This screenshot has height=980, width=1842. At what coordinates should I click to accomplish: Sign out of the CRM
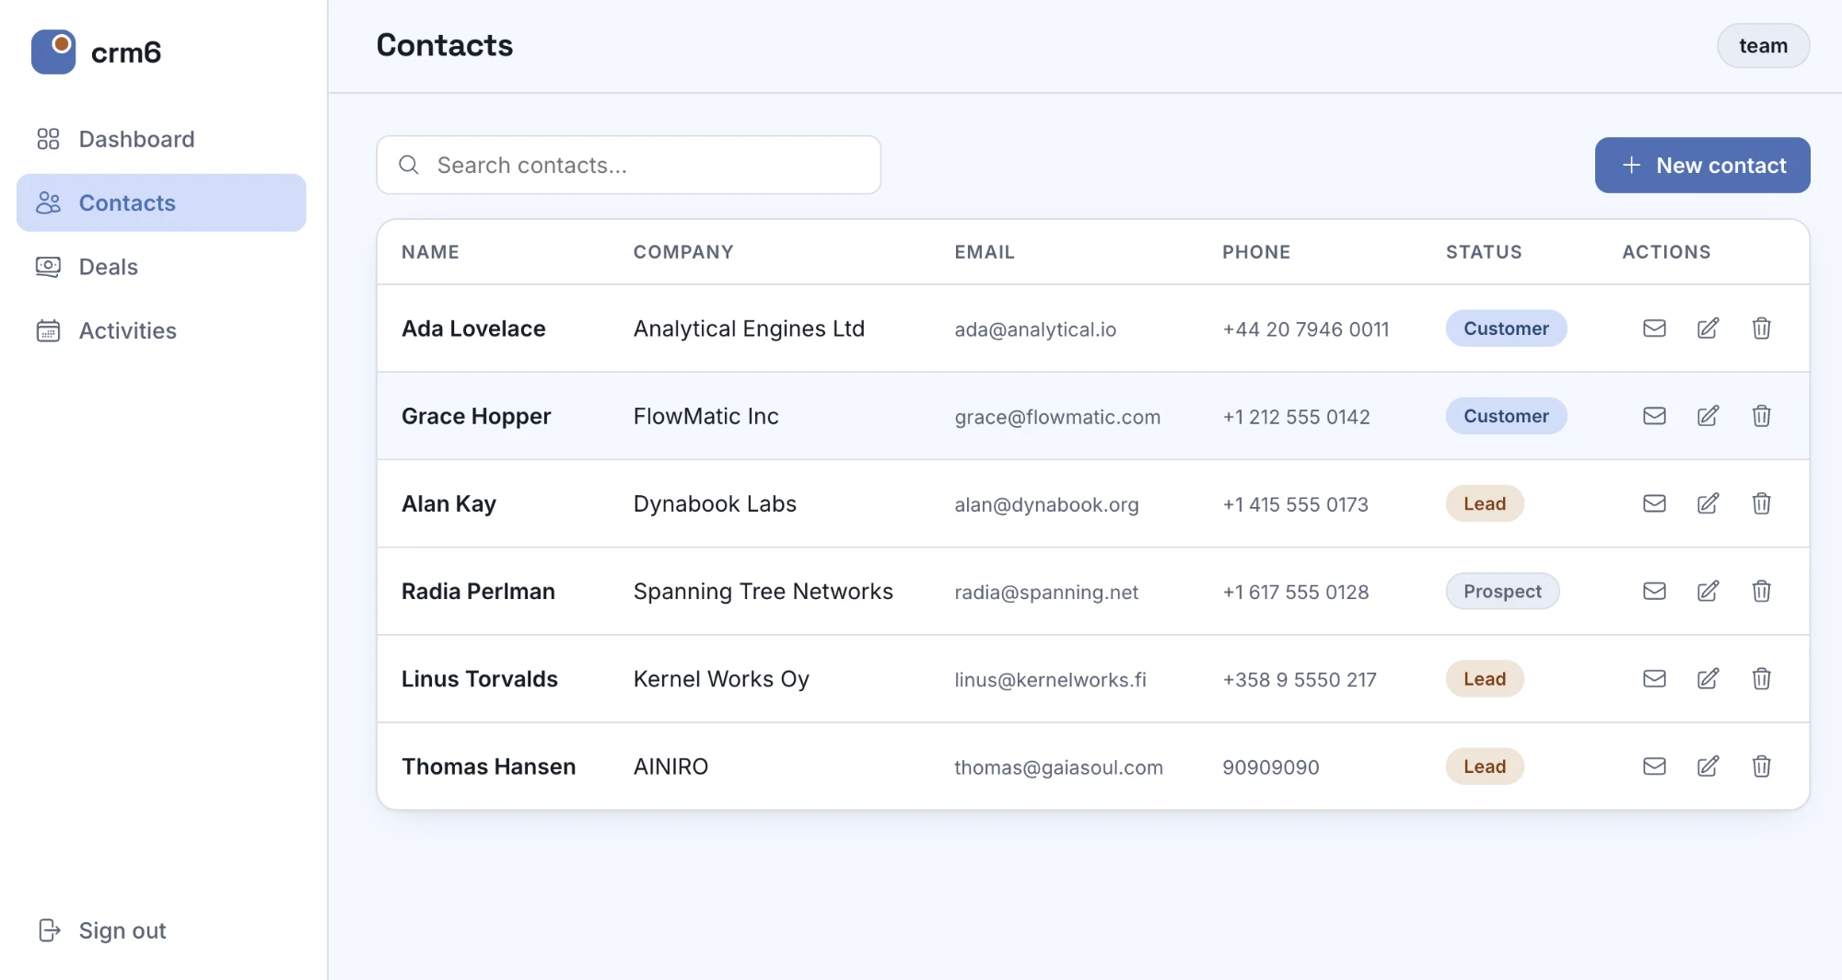tap(102, 930)
